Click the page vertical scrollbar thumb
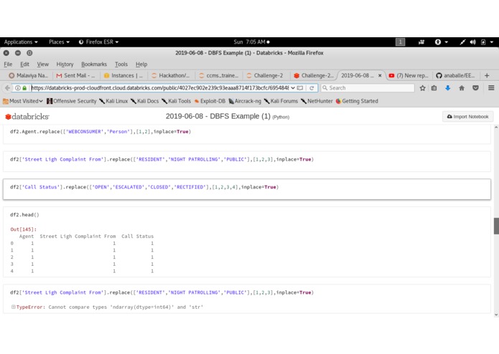 pyautogui.click(x=496, y=226)
